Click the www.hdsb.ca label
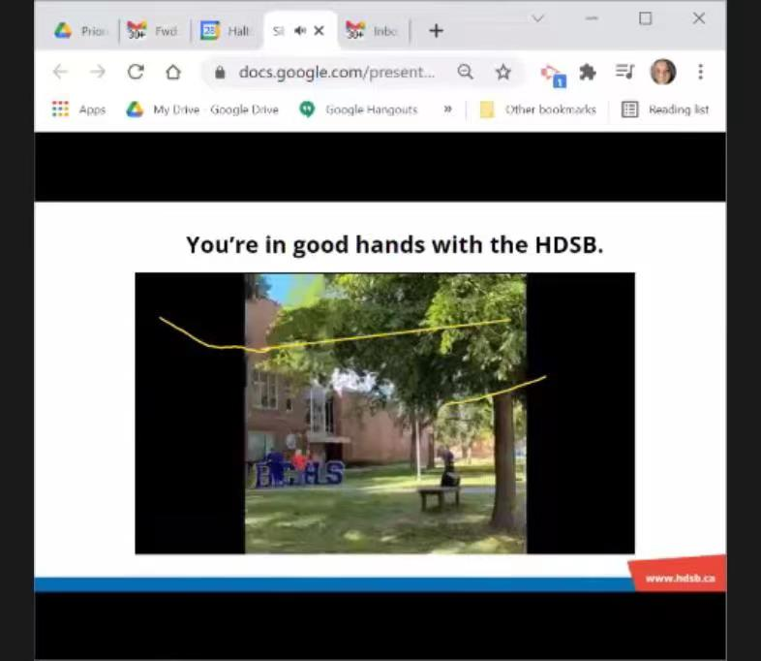Viewport: 761px width, 661px height. [x=680, y=578]
